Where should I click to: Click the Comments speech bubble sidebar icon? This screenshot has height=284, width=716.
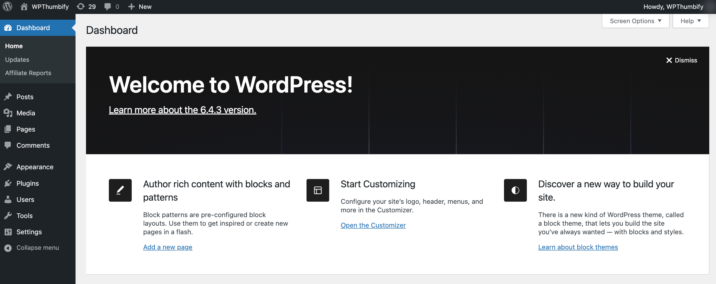8,145
